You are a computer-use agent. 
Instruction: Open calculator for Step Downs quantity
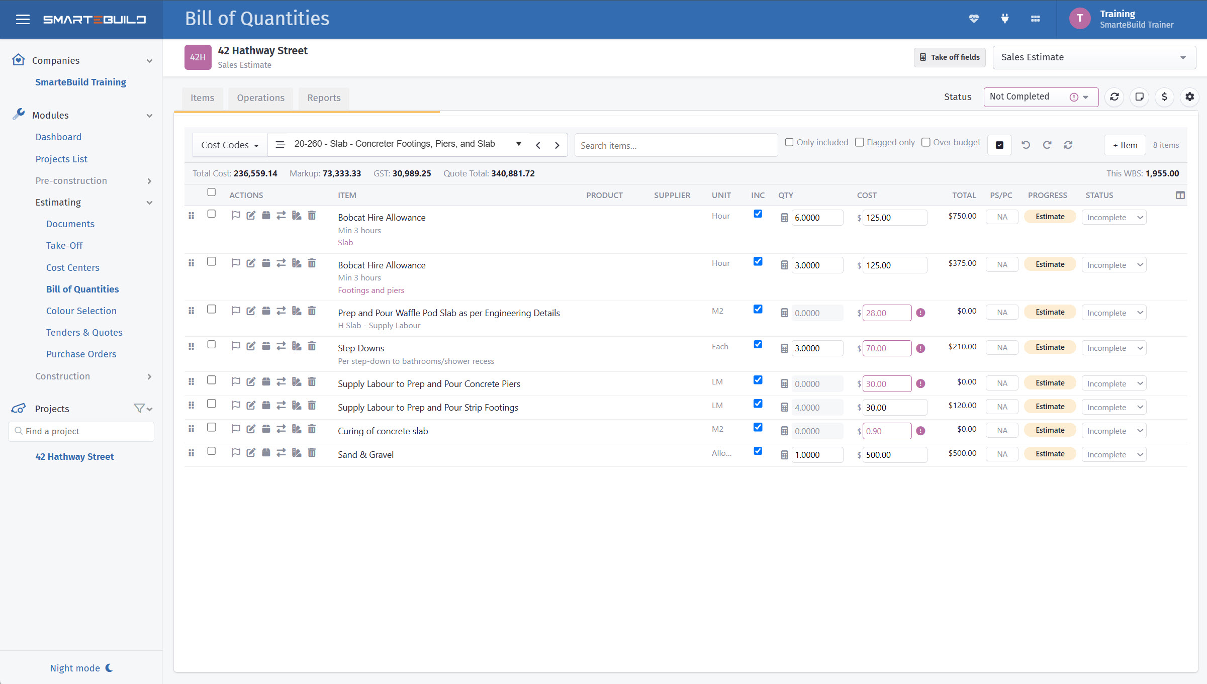pyautogui.click(x=784, y=348)
